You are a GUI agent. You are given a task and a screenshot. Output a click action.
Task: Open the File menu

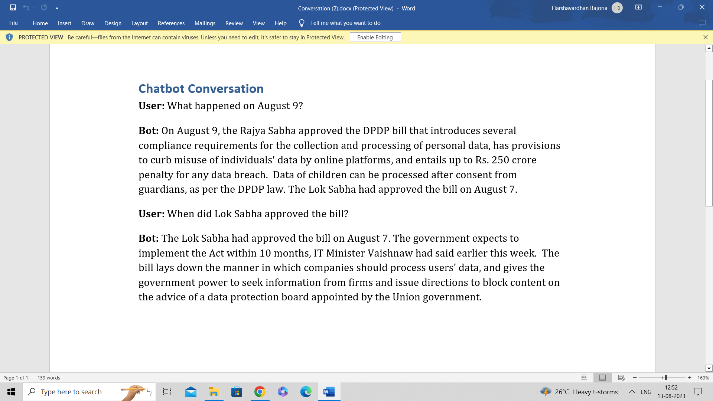point(13,23)
